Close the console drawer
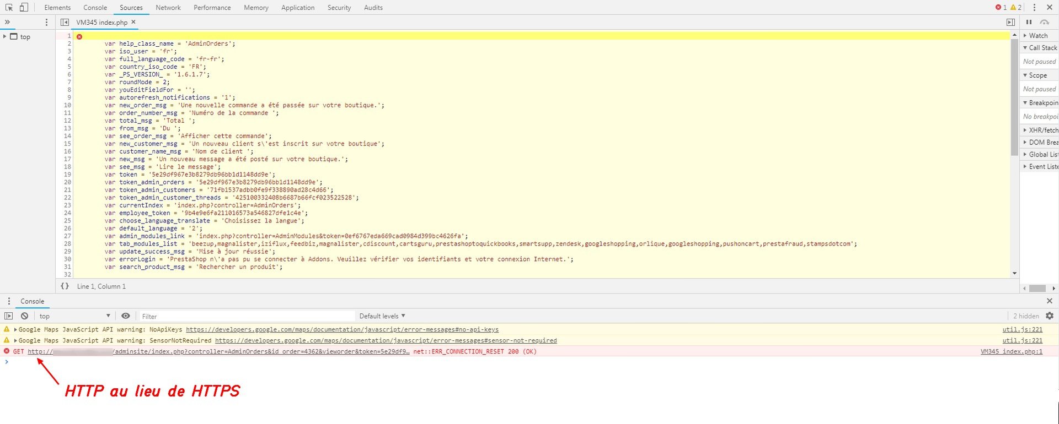This screenshot has width=1059, height=424. point(1050,301)
